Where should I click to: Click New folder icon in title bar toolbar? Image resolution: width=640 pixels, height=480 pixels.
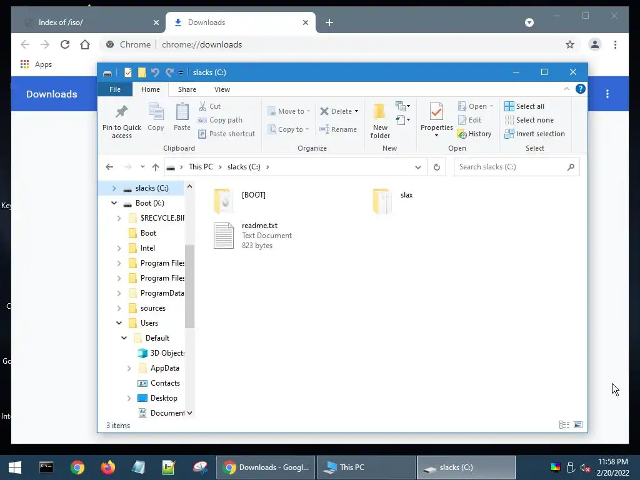[142, 72]
